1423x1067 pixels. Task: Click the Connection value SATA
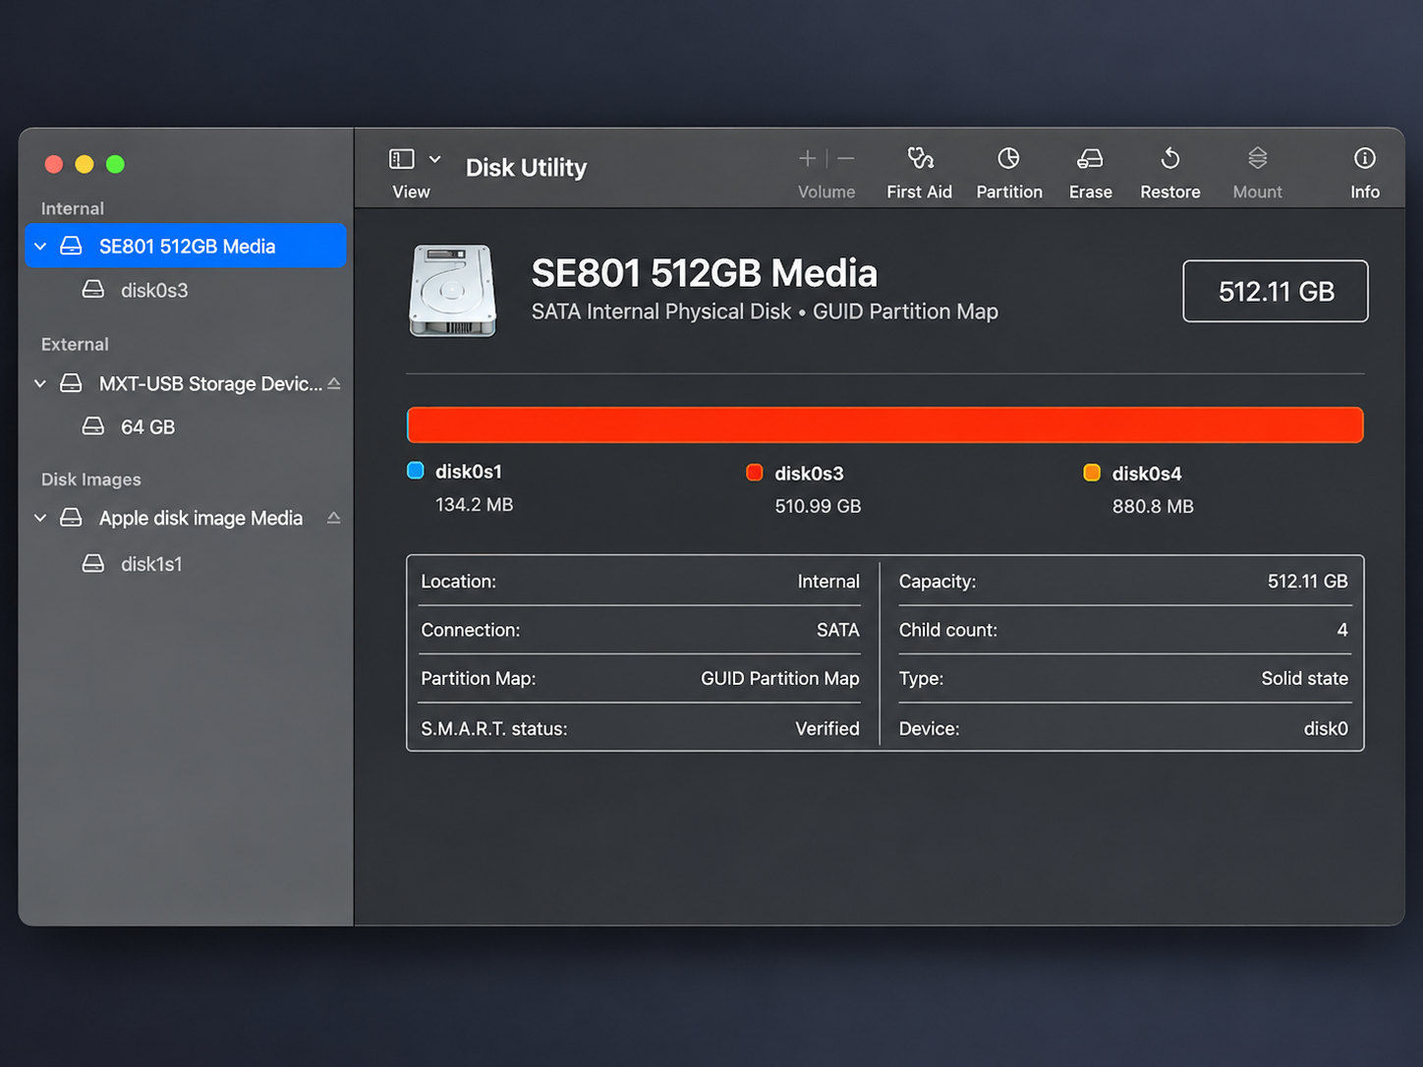click(838, 630)
